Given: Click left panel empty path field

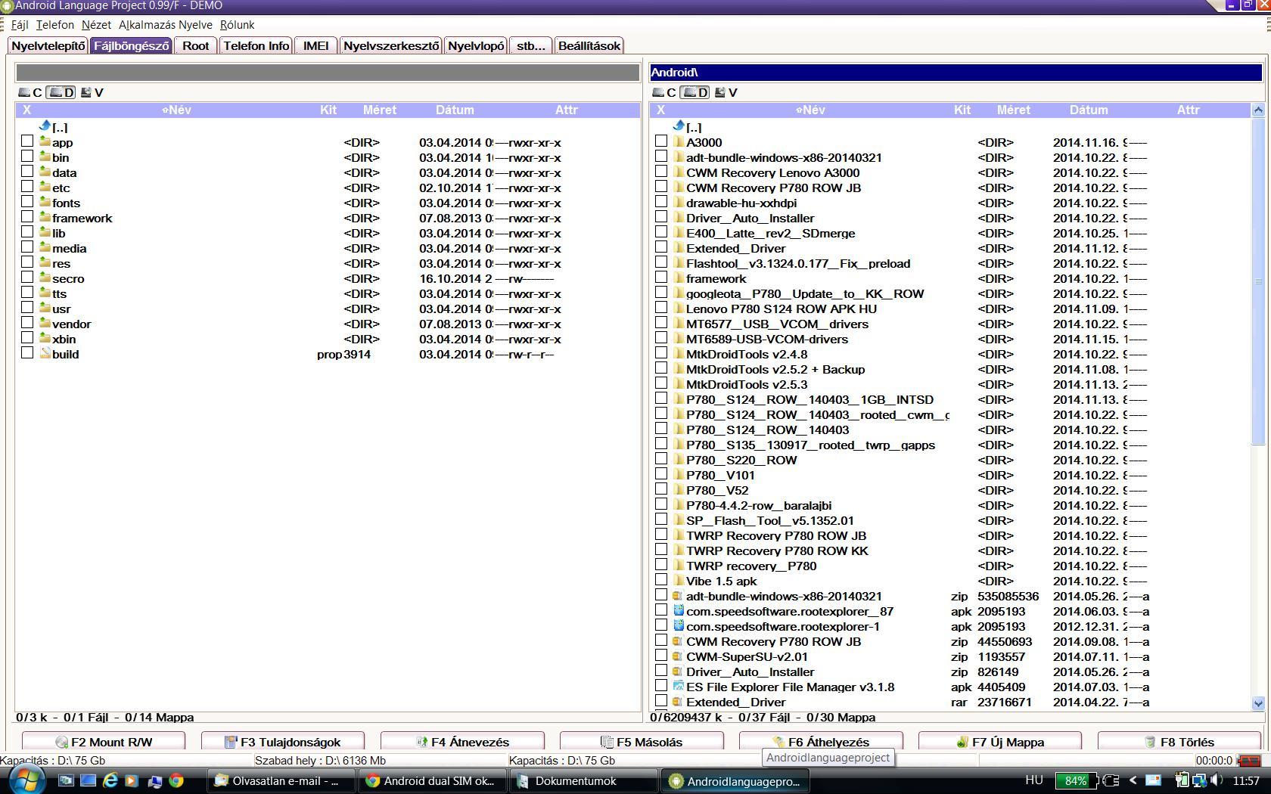Looking at the screenshot, I should [x=328, y=73].
